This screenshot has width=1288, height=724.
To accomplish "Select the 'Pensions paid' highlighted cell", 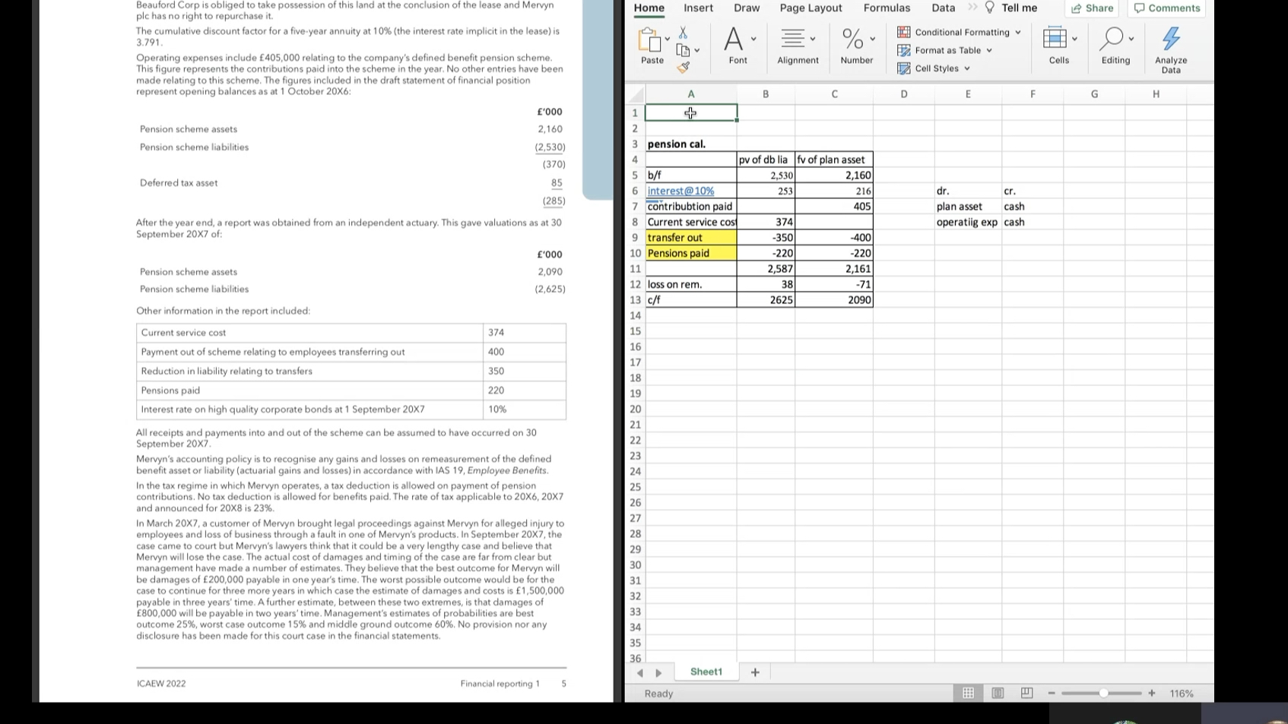I will [690, 253].
